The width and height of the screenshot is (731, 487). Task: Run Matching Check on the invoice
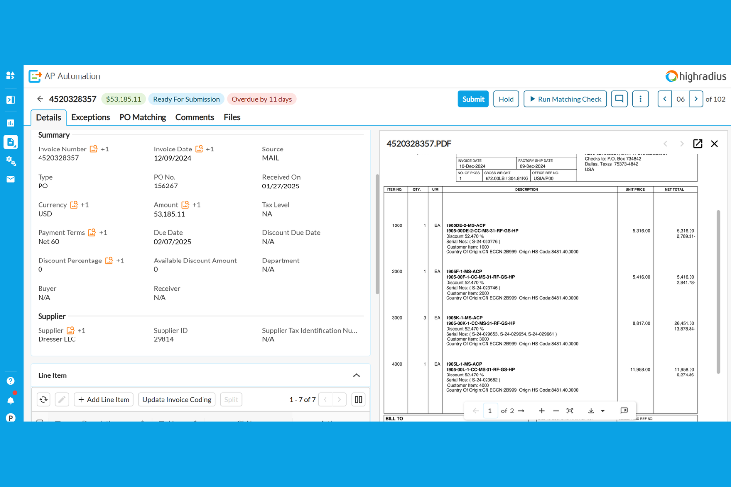pyautogui.click(x=565, y=99)
